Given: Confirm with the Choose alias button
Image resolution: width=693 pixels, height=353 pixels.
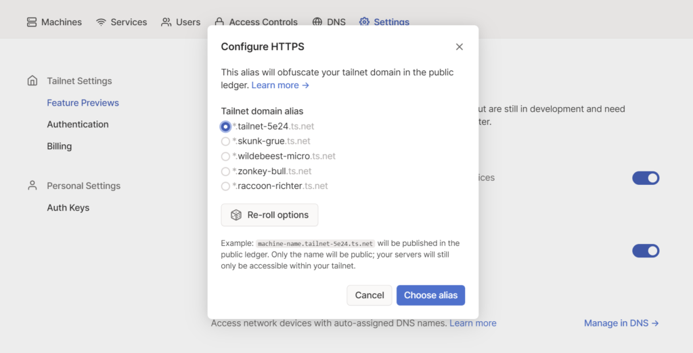Looking at the screenshot, I should pyautogui.click(x=430, y=295).
